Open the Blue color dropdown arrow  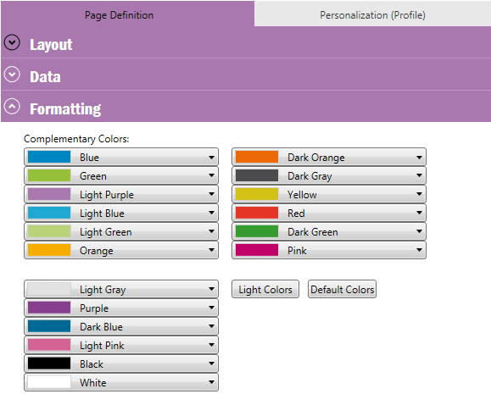[212, 157]
